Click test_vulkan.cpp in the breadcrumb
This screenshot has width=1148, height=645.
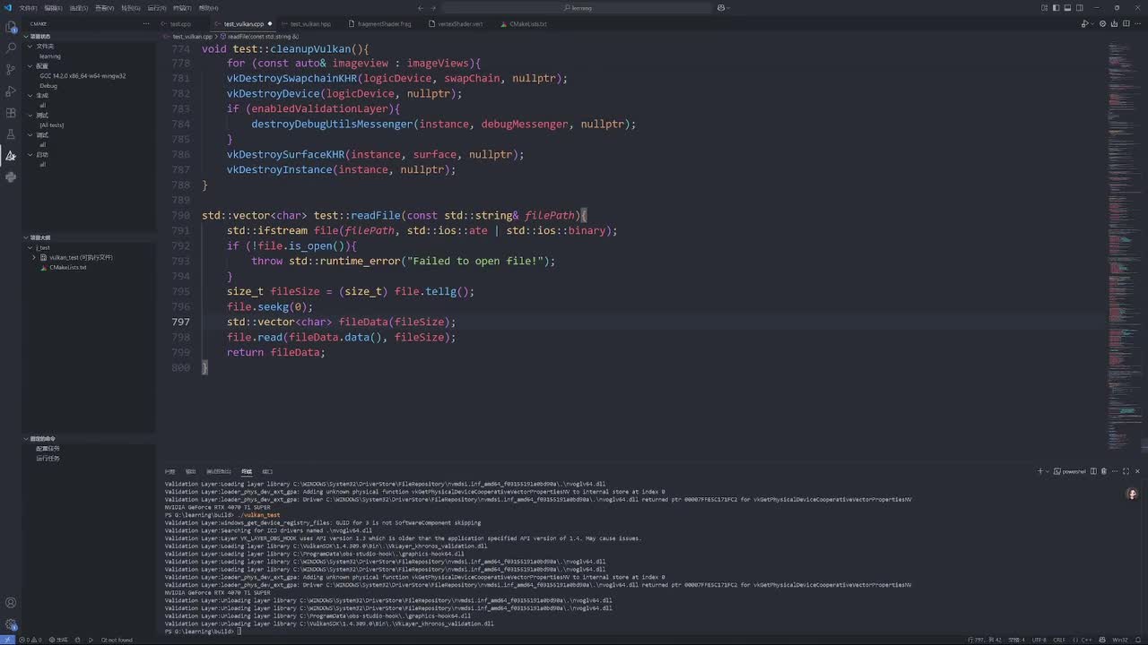coord(192,37)
